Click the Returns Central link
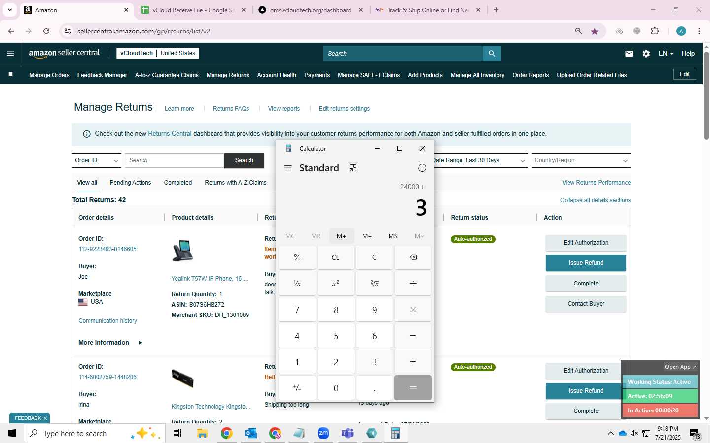The height and width of the screenshot is (443, 710). (x=170, y=134)
